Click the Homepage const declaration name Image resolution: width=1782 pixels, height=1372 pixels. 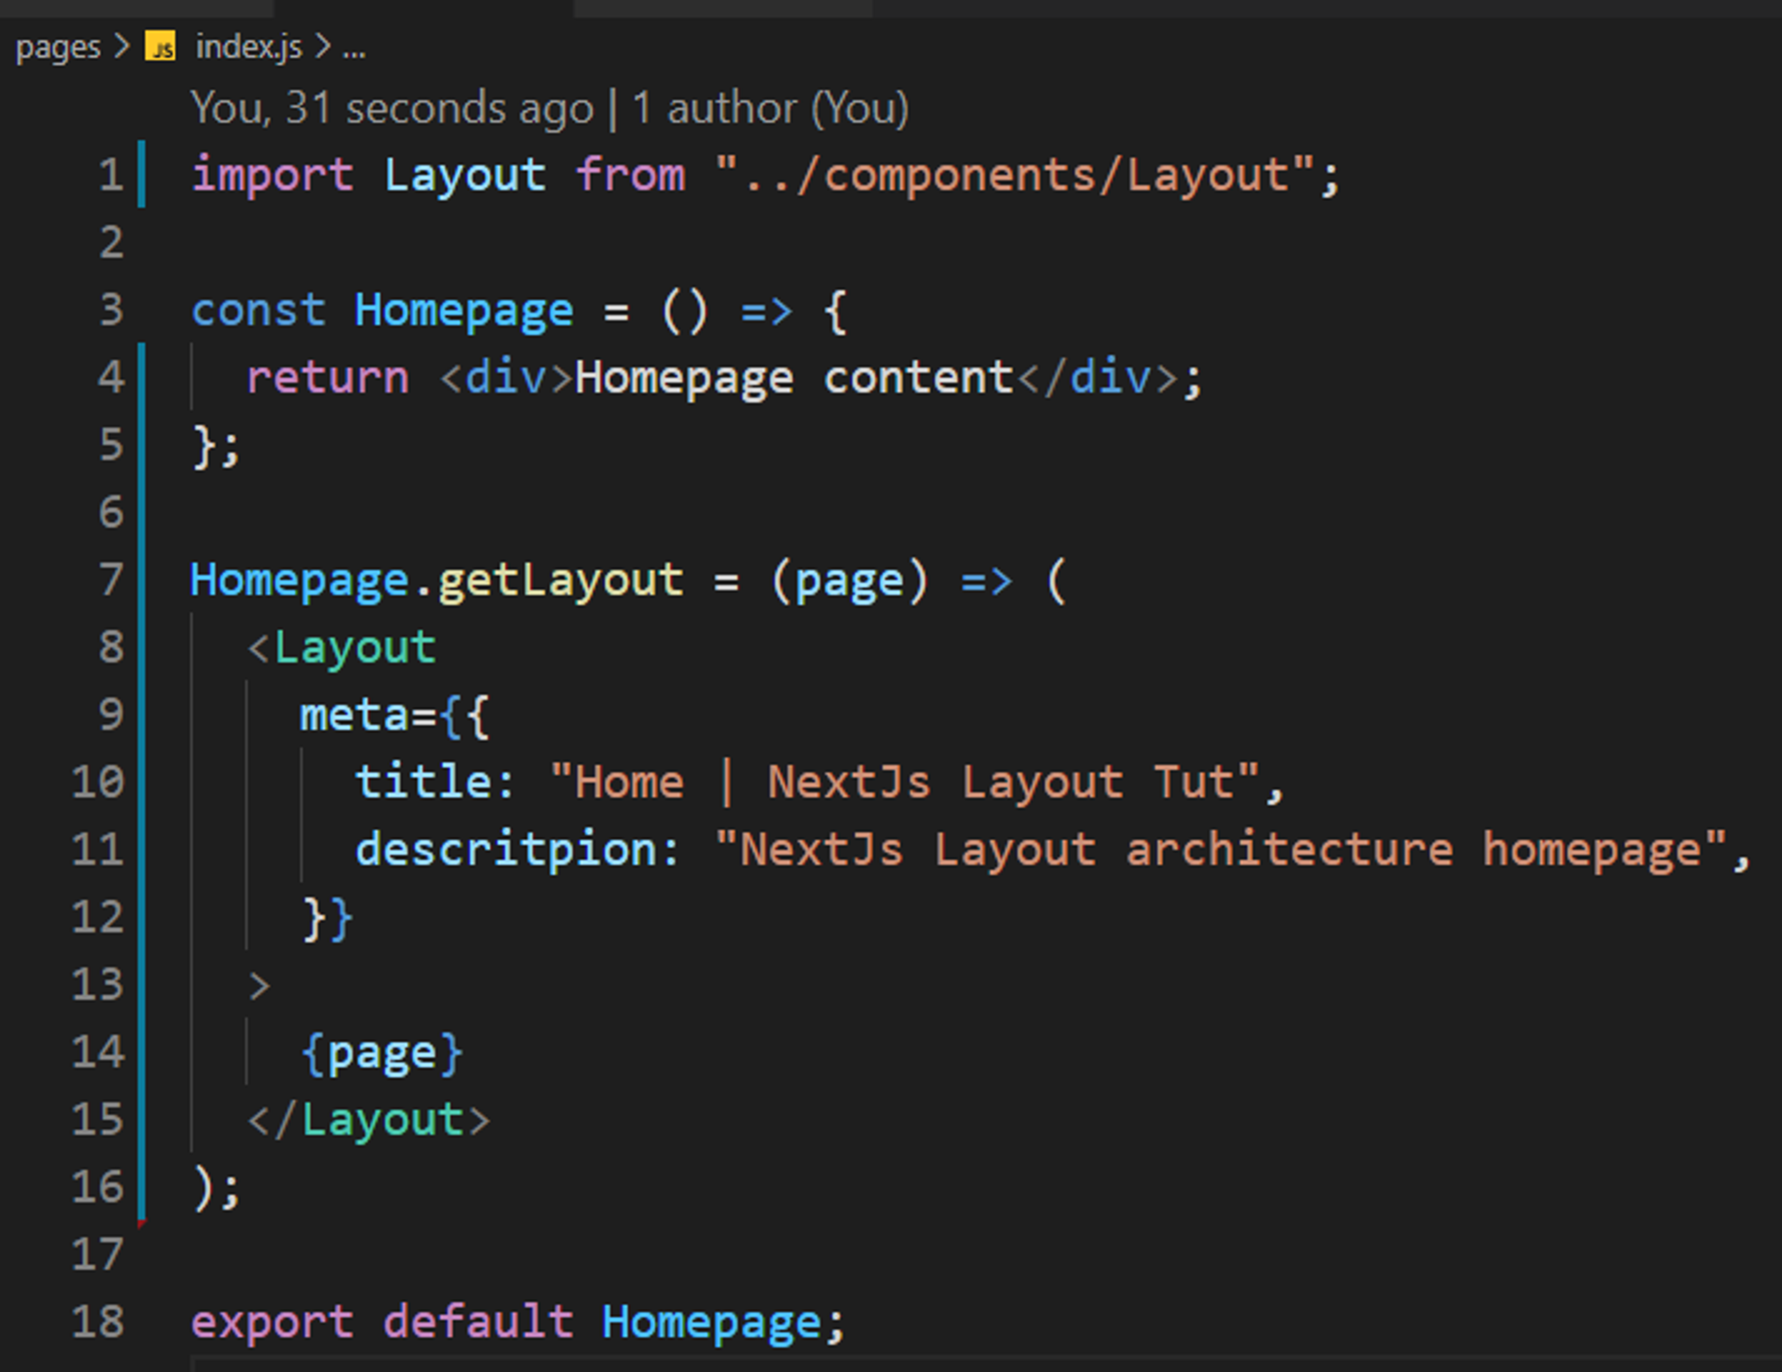[x=464, y=311]
